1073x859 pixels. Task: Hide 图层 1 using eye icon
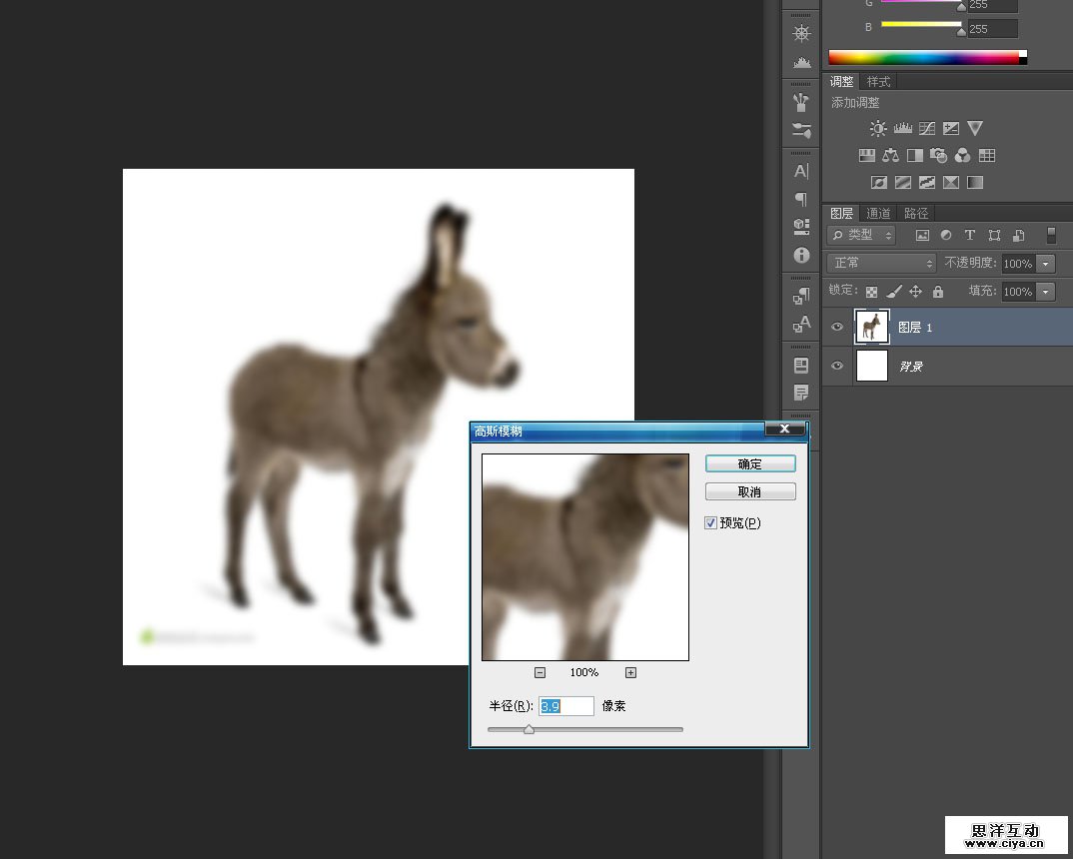pos(837,327)
